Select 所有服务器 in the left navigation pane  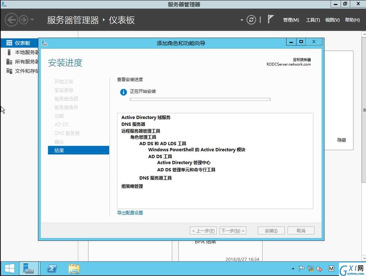(19, 62)
